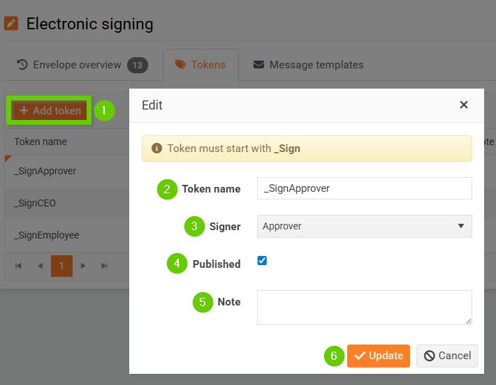Screen dimensions: 496x385
Task: Click the Add token button
Action: (50, 111)
